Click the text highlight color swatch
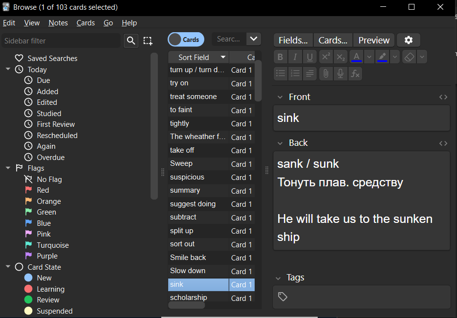This screenshot has width=457, height=318. tap(382, 57)
